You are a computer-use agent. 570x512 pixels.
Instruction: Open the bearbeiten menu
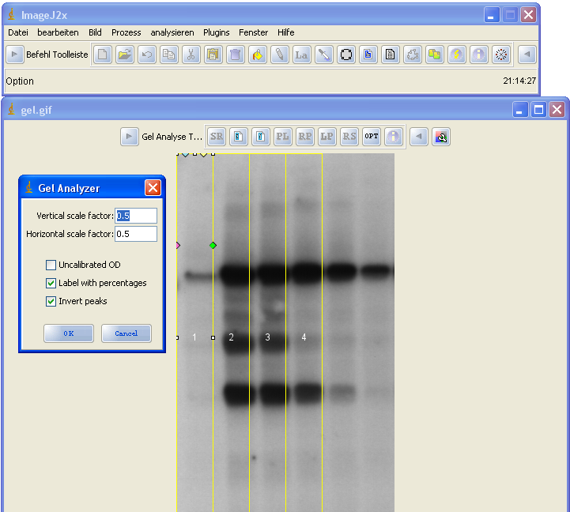pyautogui.click(x=58, y=32)
